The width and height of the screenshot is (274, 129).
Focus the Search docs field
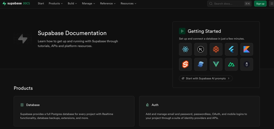pos(229,3)
